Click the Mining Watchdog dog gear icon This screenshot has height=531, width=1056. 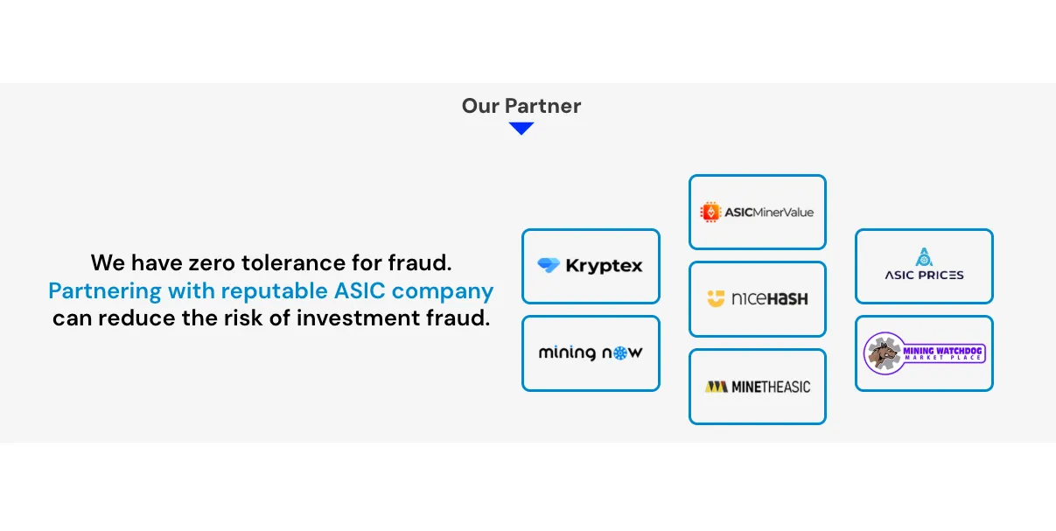tap(883, 353)
